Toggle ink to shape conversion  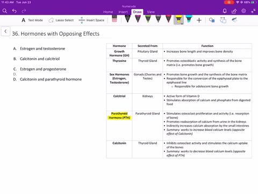223,20
